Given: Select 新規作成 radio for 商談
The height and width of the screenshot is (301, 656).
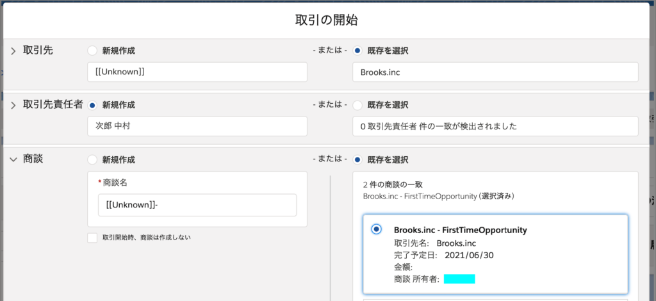Looking at the screenshot, I should click(92, 159).
